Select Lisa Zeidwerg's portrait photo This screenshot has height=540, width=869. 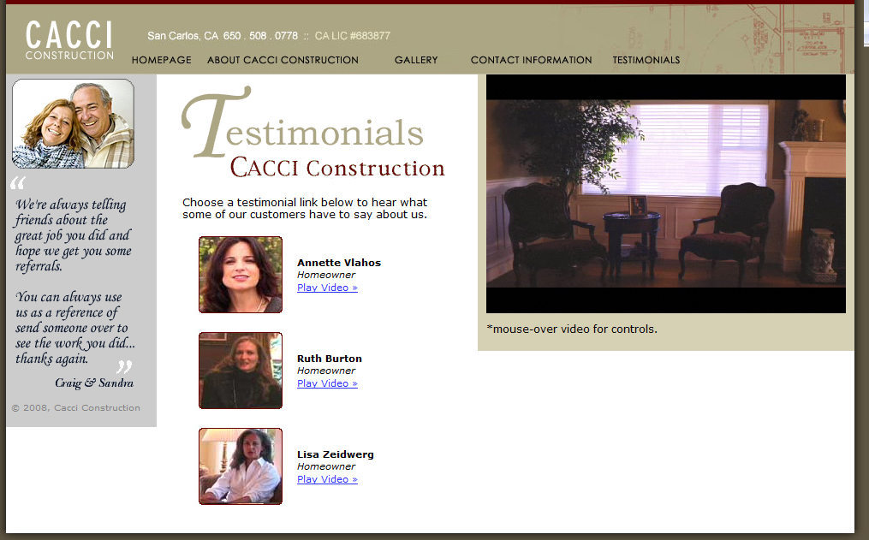click(240, 466)
